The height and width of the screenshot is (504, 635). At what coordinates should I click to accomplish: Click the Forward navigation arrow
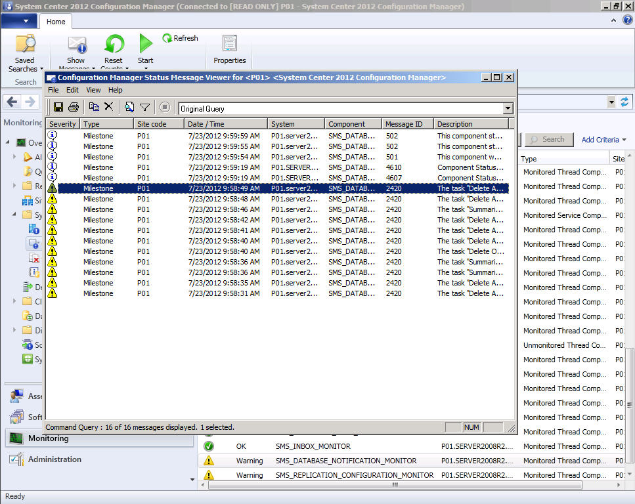[x=30, y=102]
